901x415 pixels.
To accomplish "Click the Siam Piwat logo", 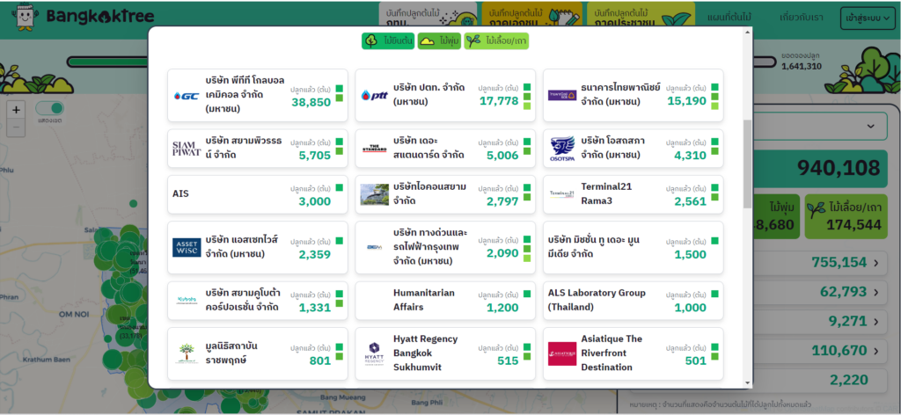I will [187, 149].
